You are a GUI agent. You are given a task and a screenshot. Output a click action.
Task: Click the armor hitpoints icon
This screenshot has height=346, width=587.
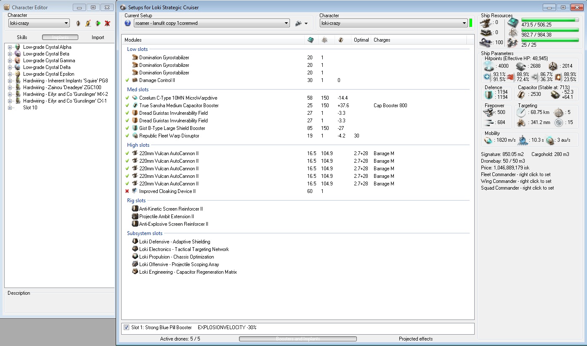pos(521,66)
